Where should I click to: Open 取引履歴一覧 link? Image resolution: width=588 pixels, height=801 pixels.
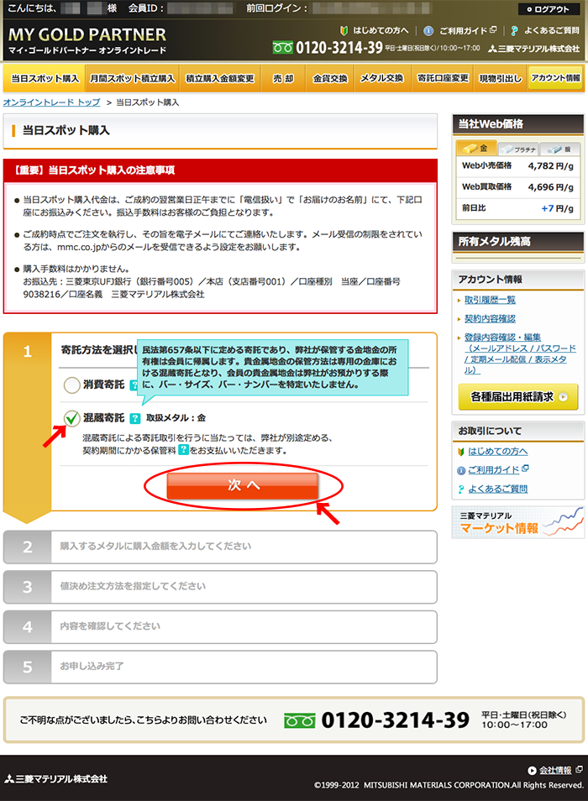coord(490,300)
